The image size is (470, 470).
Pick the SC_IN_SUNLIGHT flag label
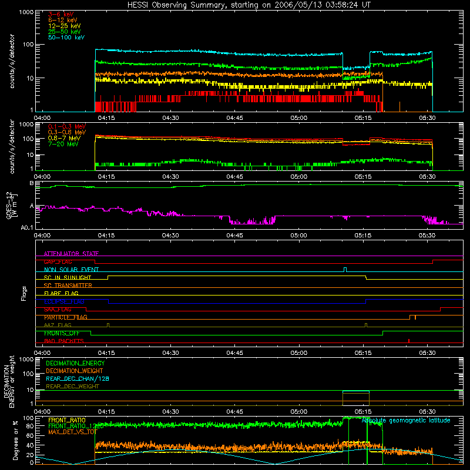tap(68, 277)
